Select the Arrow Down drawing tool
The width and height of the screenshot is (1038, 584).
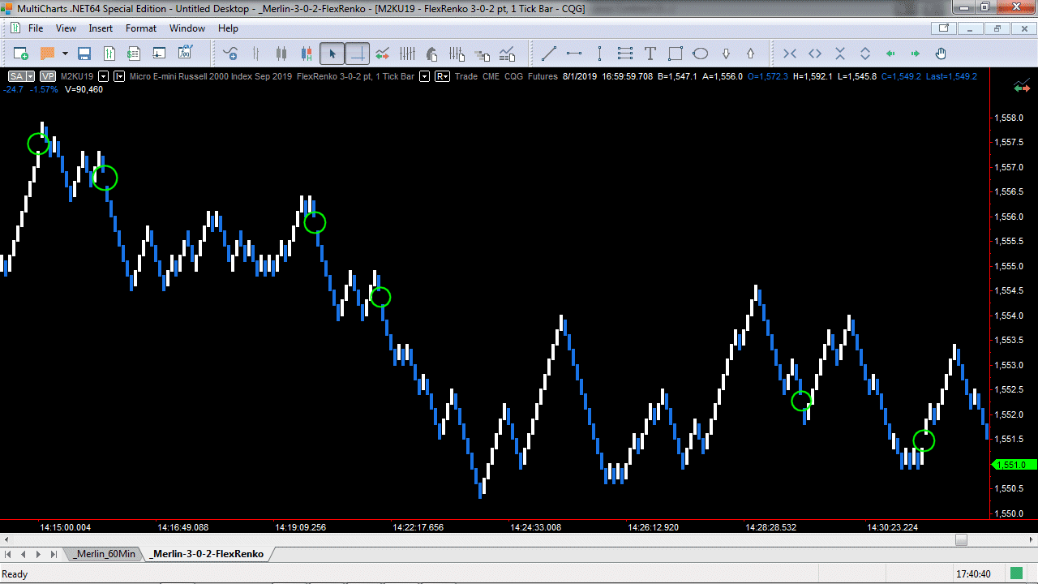pos(726,54)
